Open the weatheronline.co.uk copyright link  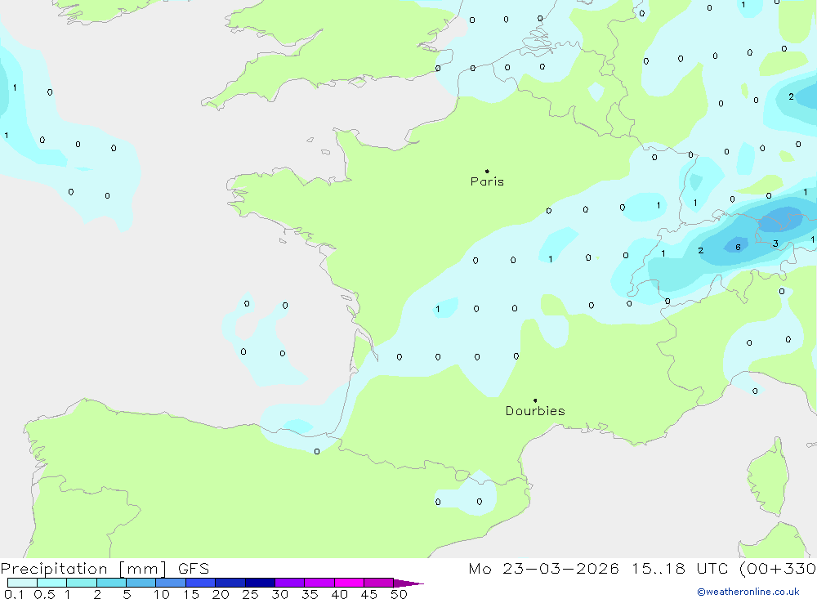pos(748,592)
